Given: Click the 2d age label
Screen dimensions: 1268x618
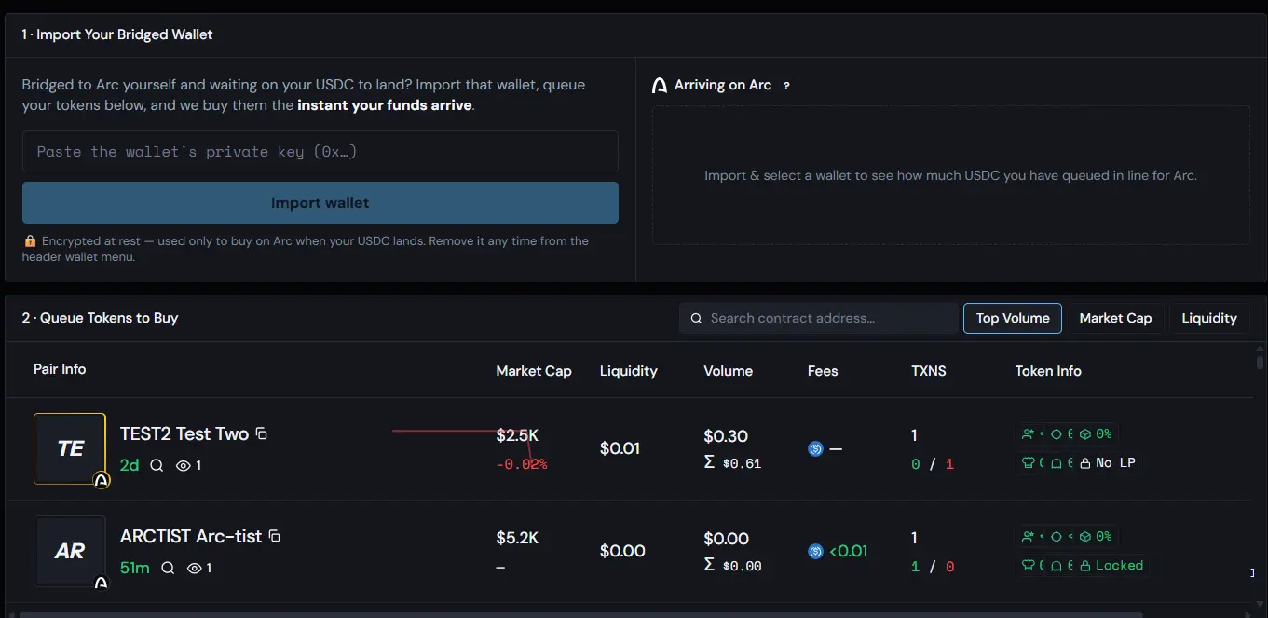Looking at the screenshot, I should click(130, 464).
